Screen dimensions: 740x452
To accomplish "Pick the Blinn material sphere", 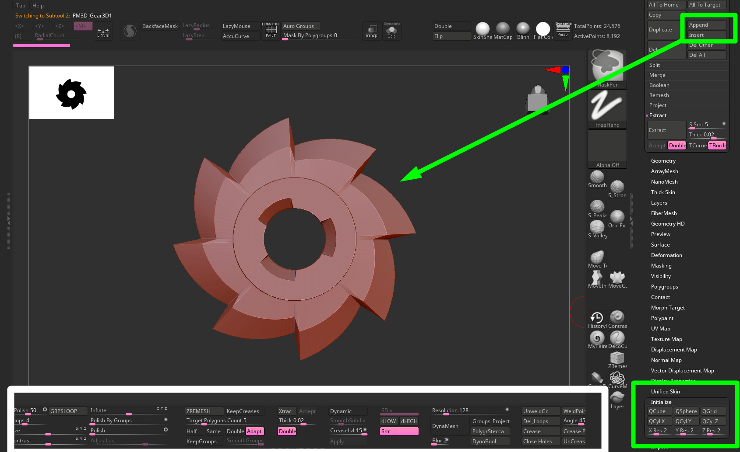I will coord(523,29).
